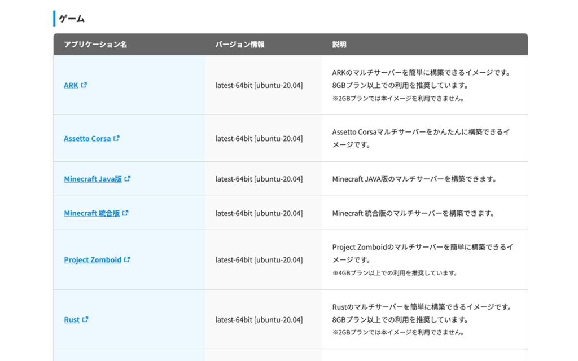The height and width of the screenshot is (361, 578).
Task: Click external-link icon next to Project Zomboid
Action: click(x=127, y=259)
